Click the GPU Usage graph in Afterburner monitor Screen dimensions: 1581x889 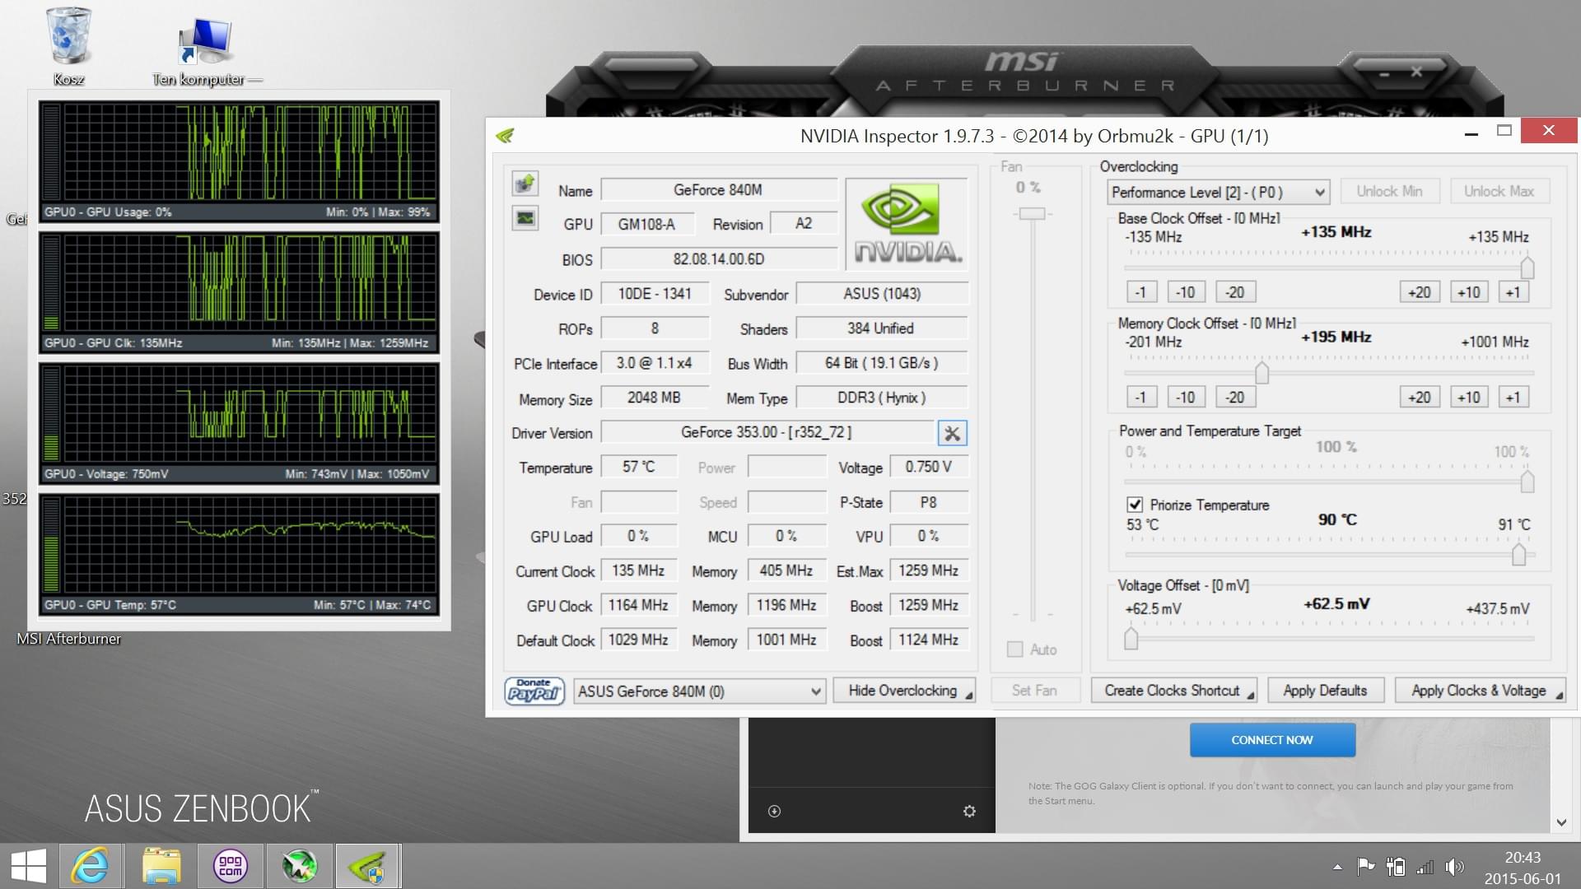click(x=240, y=161)
